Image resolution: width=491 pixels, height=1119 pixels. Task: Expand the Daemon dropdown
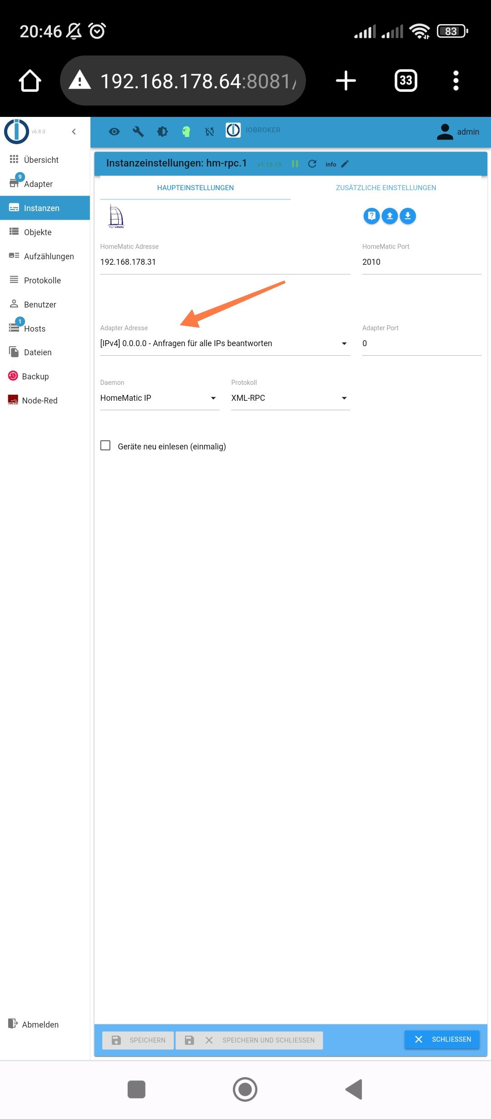159,398
